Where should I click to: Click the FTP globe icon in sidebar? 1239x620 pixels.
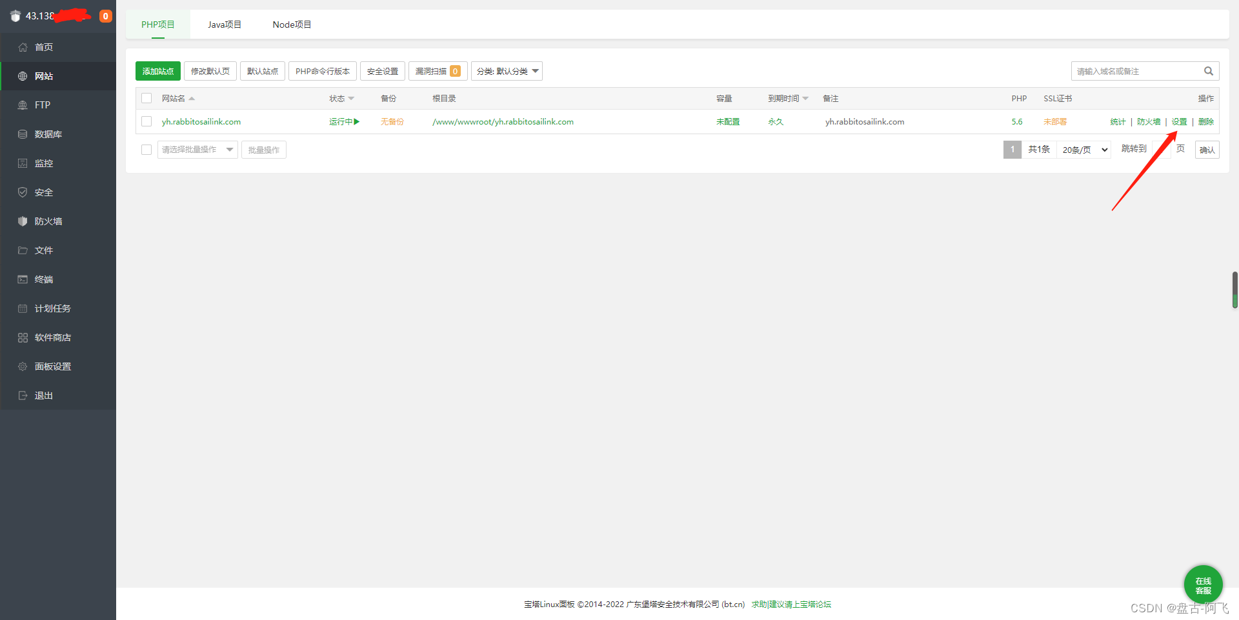point(23,105)
